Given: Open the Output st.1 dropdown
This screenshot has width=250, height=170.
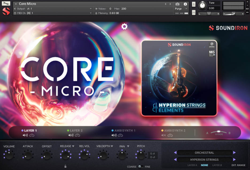Looking at the screenshot, I should click(x=53, y=8).
